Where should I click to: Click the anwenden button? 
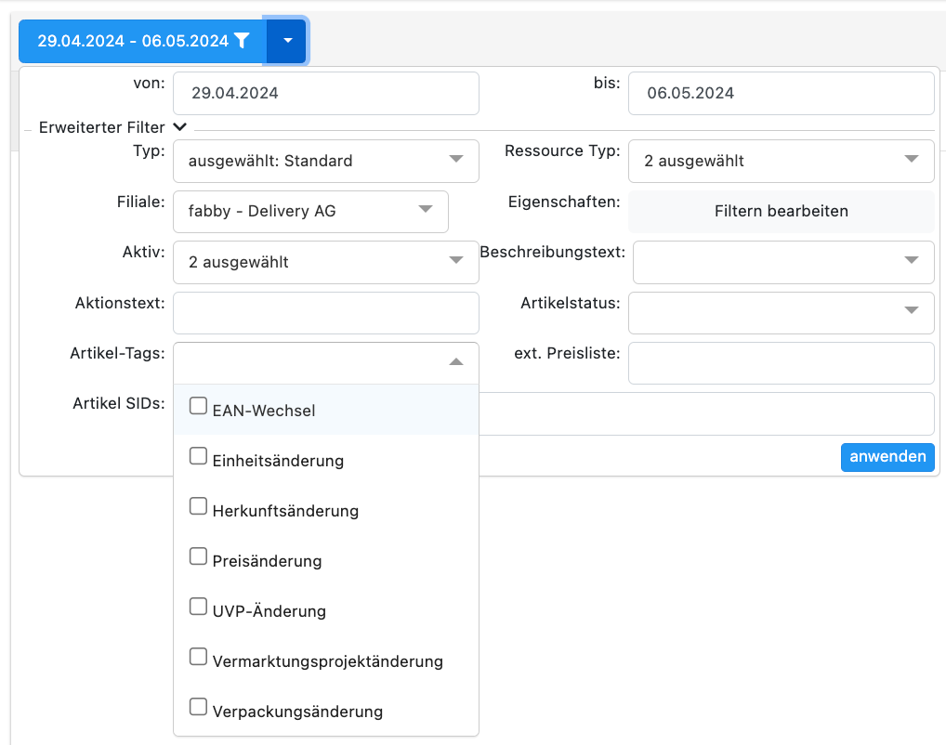coord(887,457)
